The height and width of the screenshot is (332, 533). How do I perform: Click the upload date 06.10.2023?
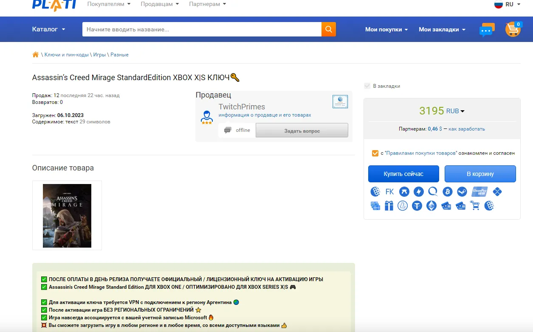(71, 115)
